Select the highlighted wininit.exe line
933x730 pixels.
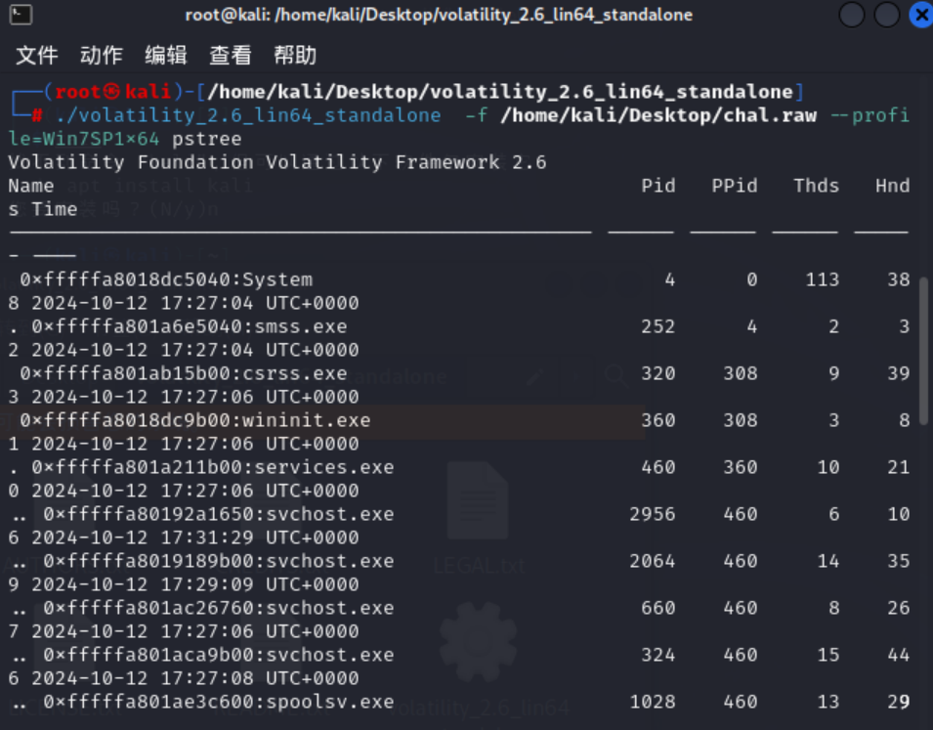tap(194, 420)
